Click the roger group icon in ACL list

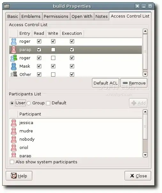[x=14, y=58]
